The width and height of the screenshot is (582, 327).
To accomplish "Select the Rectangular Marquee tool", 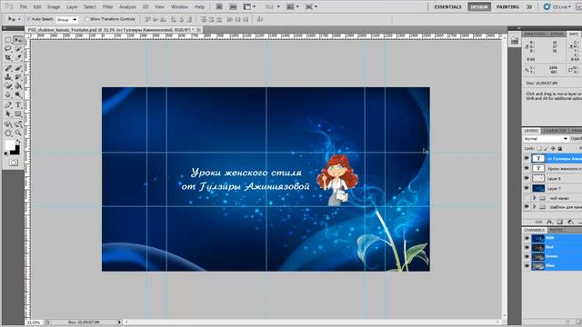I will point(8,40).
